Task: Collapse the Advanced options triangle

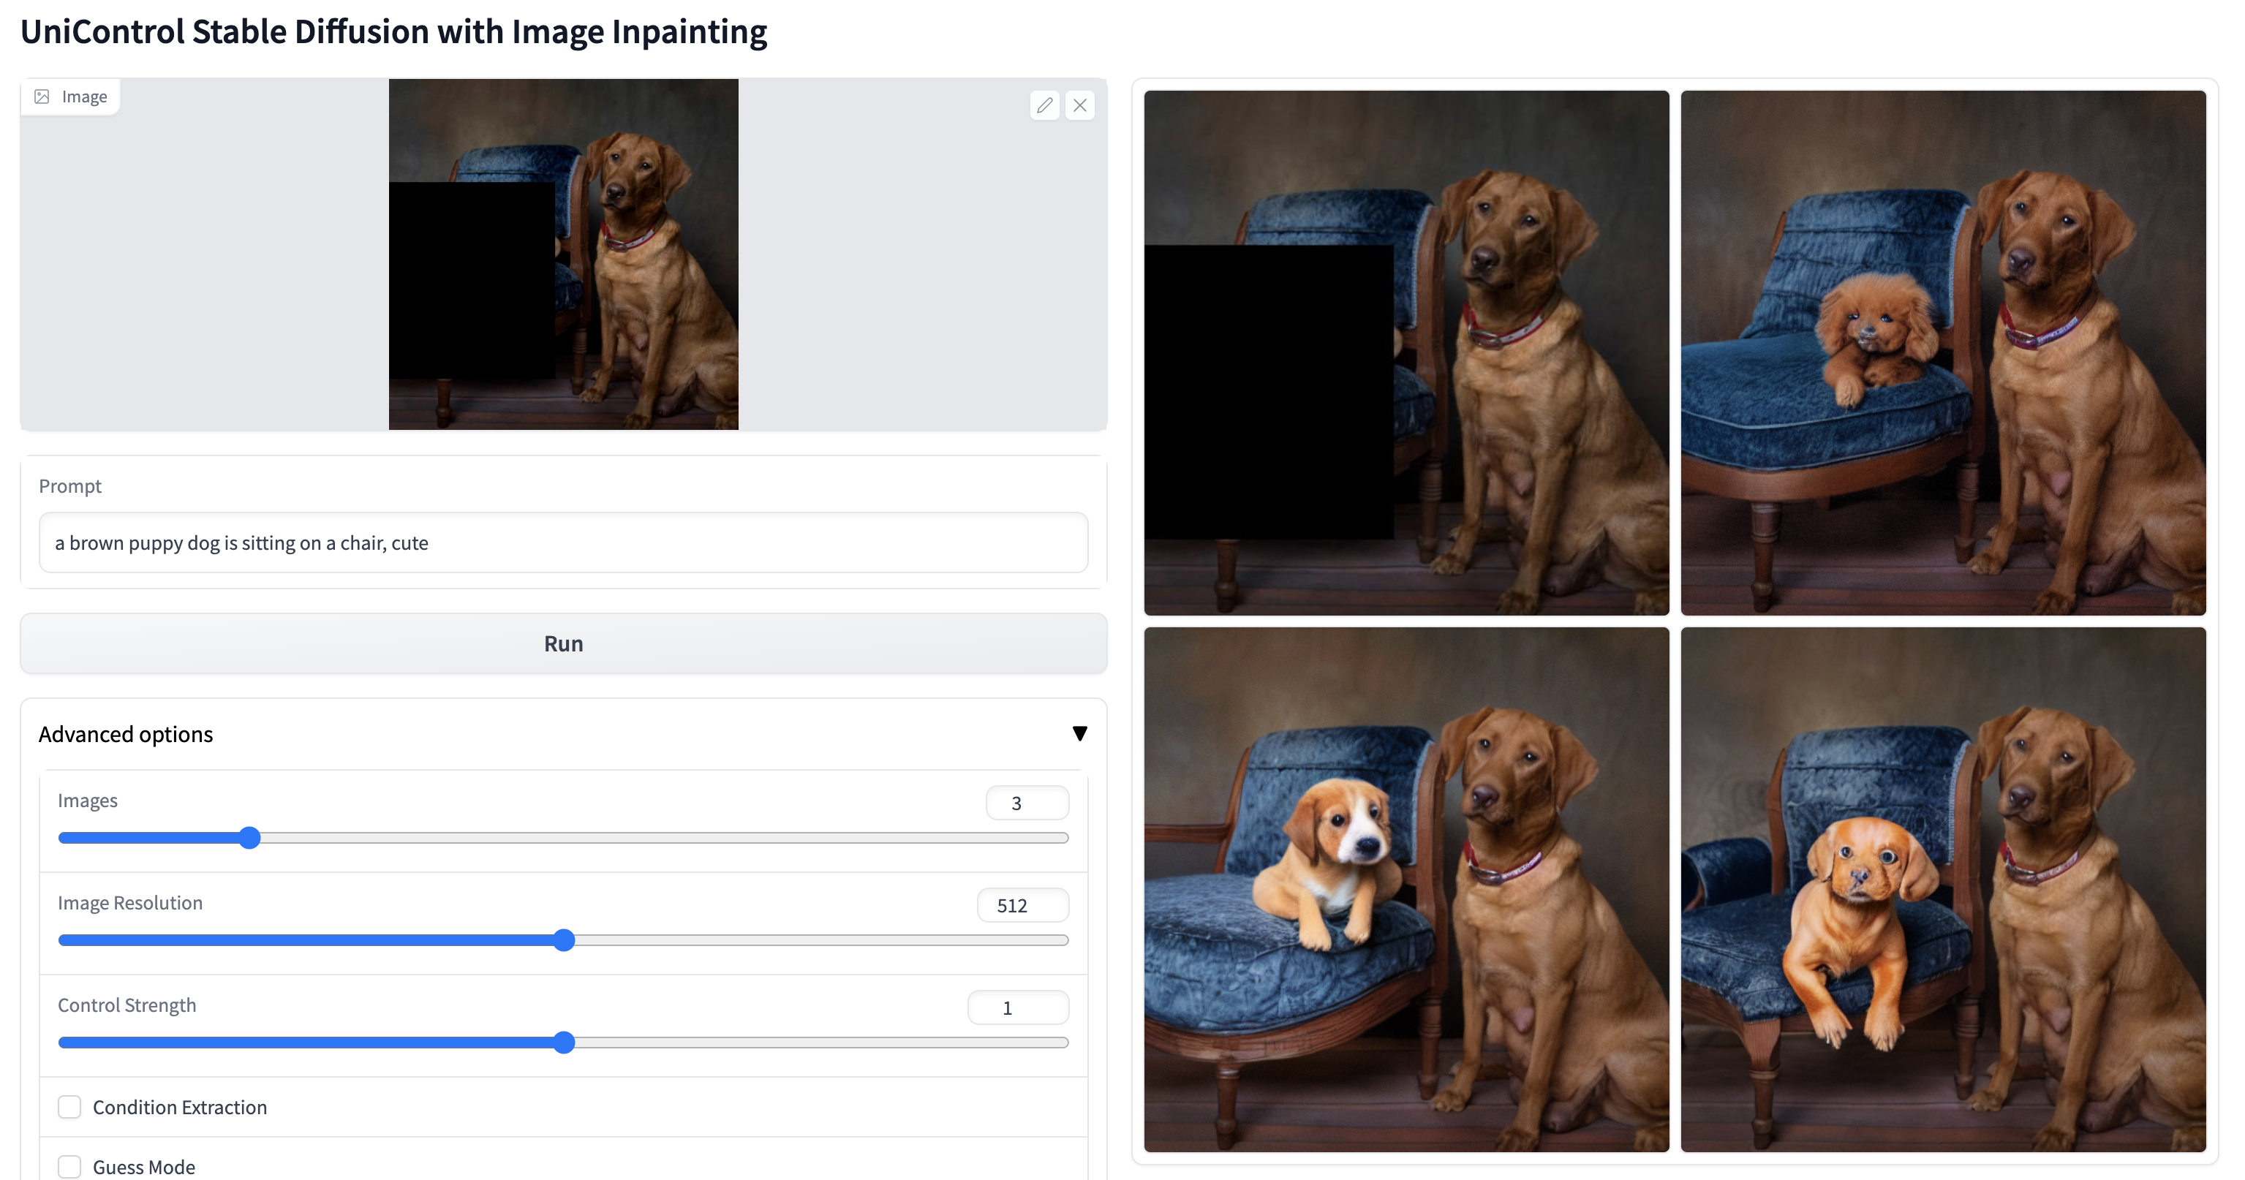Action: coord(1079,734)
